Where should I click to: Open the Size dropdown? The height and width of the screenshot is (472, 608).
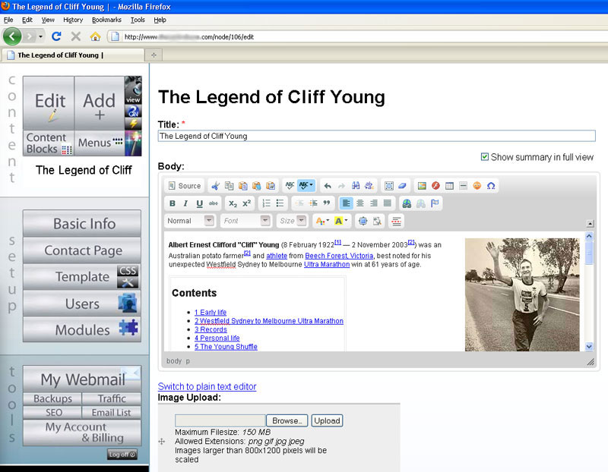302,221
